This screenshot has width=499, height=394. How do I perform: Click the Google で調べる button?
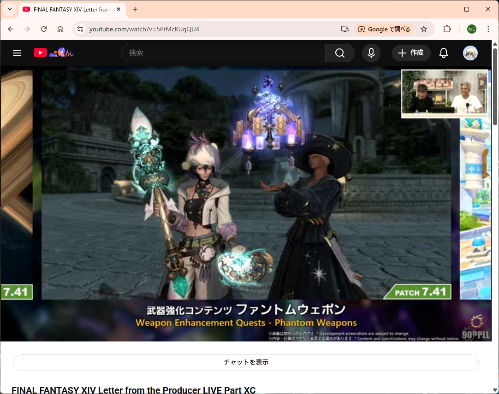384,29
